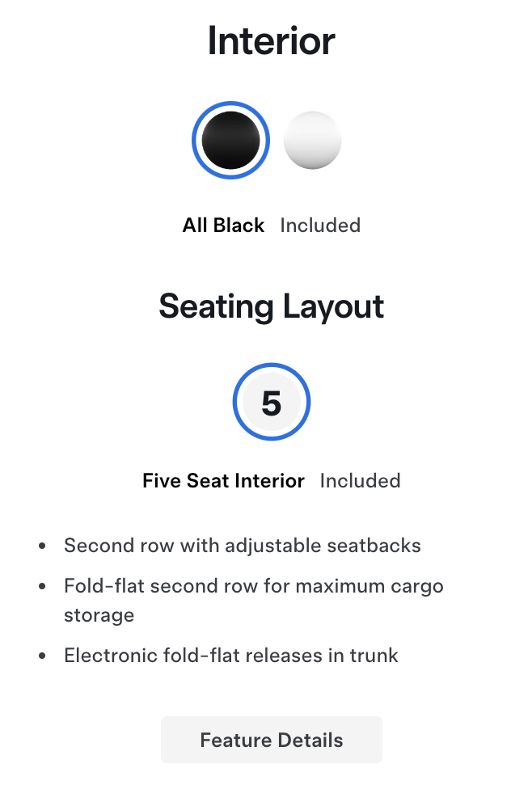Click bullet dot before adjustable seatbacks line
Screen dimensions: 511x789
tap(42, 546)
